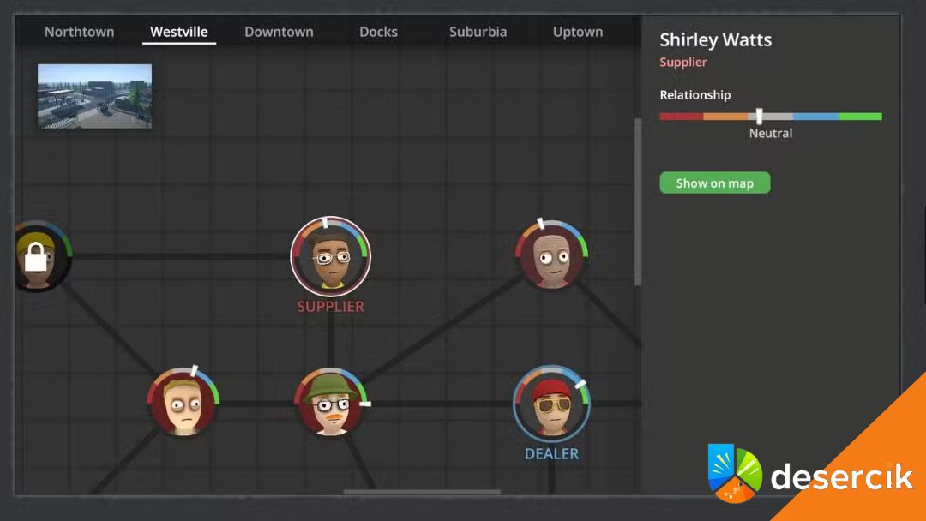Choose the green hat orange beard contact

click(329, 403)
